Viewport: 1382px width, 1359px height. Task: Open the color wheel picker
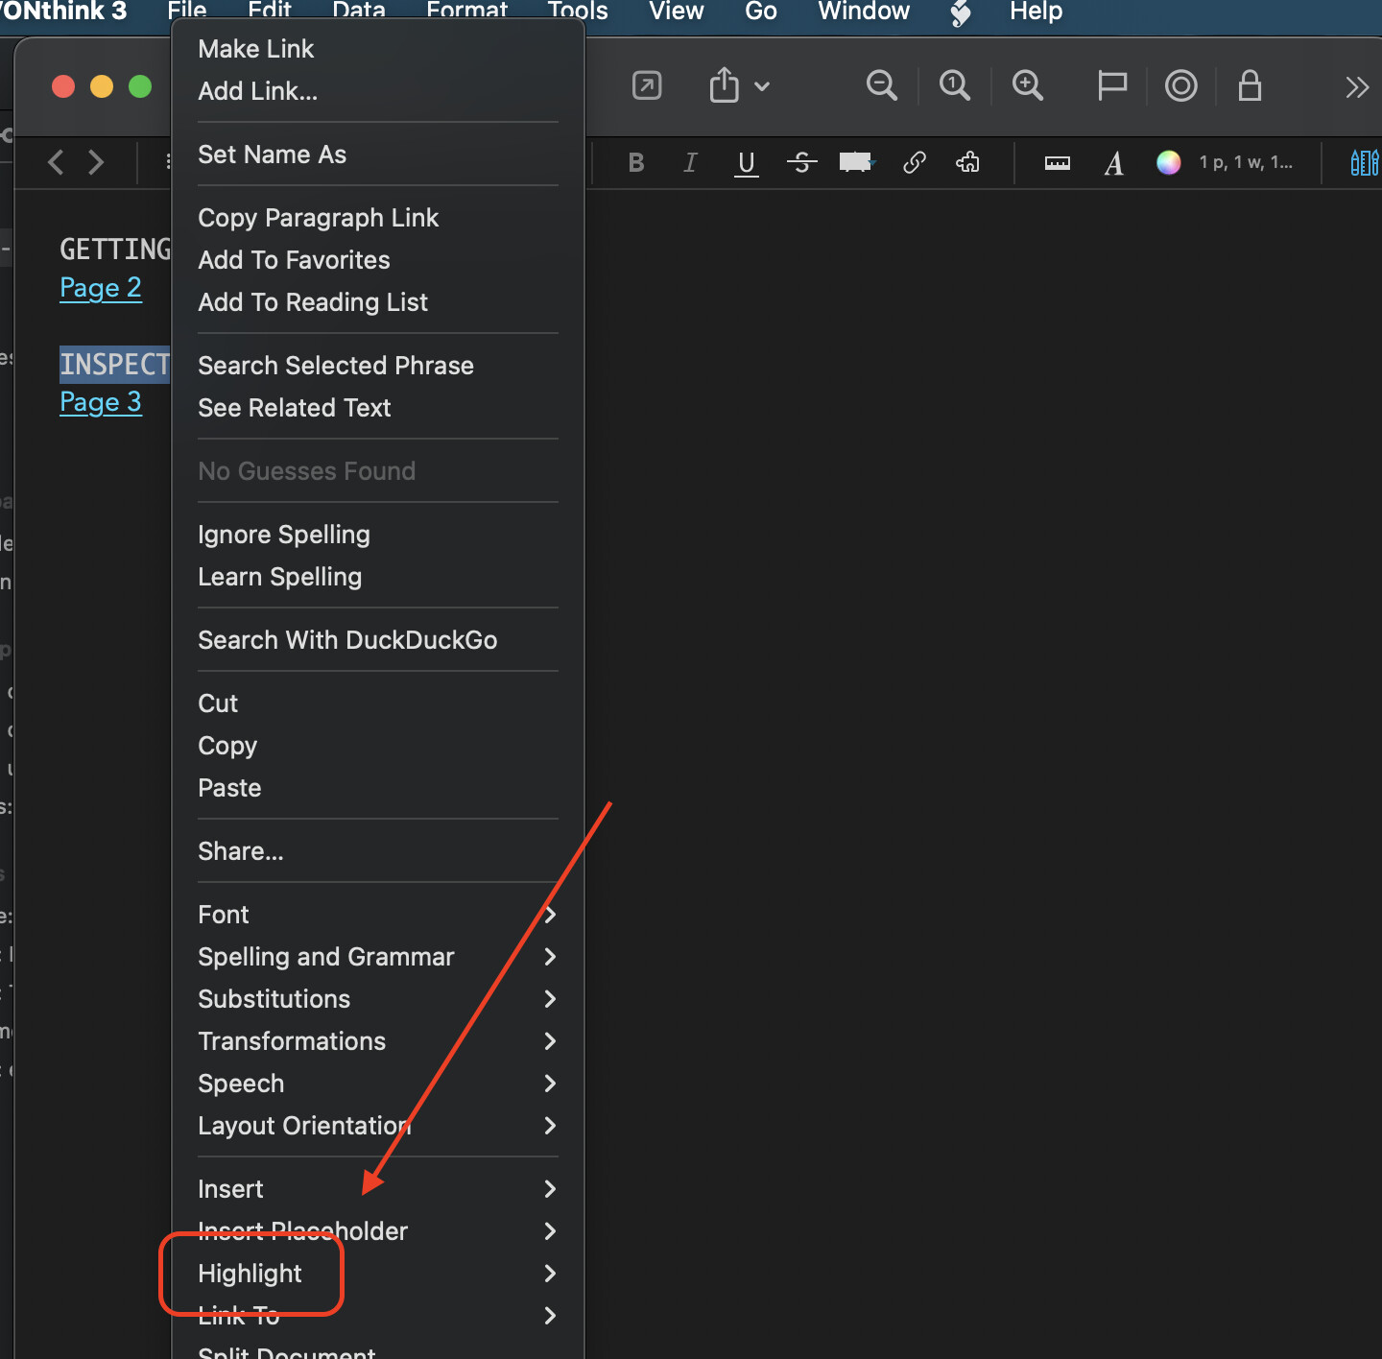1168,163
